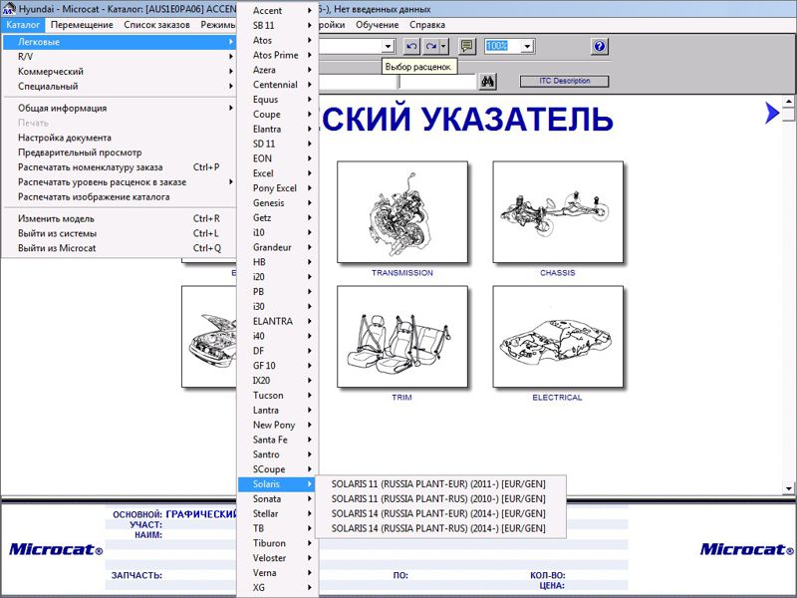Expand the Специальный submenu

[120, 86]
